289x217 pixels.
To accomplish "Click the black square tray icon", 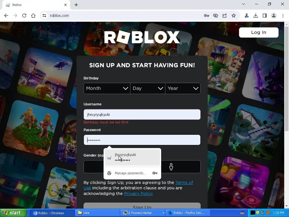I will point(253,213).
